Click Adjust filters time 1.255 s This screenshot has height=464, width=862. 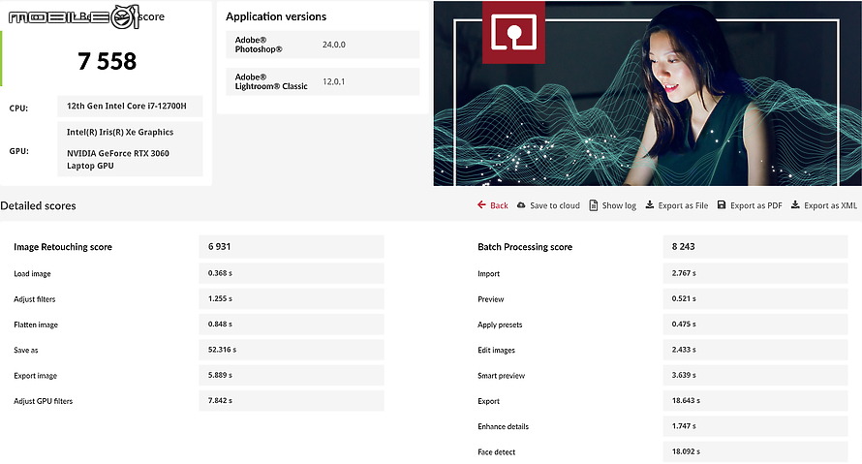pos(292,298)
